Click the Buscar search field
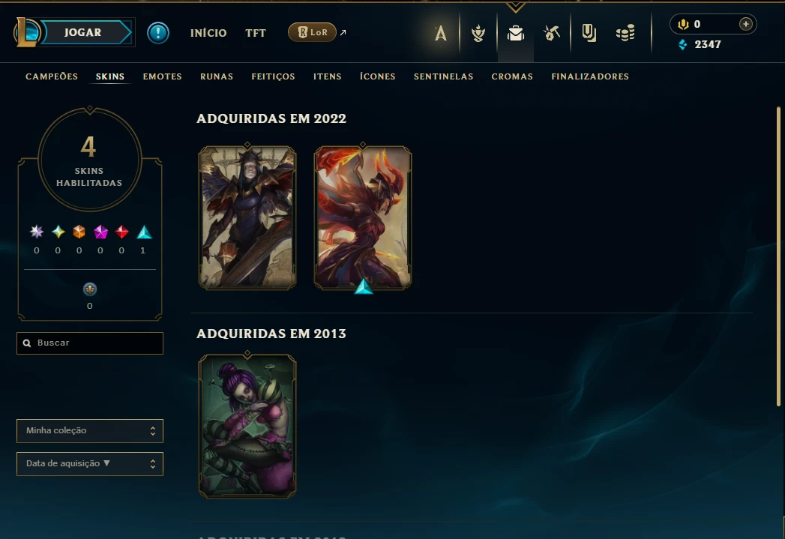The image size is (785, 539). pos(90,343)
